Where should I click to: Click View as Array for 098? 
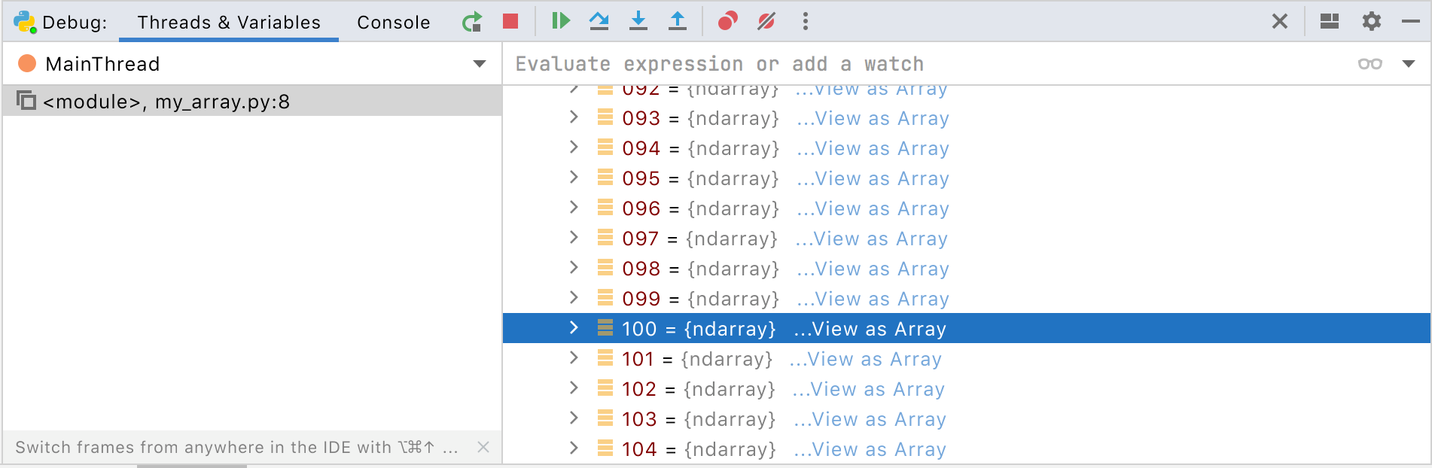click(x=873, y=269)
